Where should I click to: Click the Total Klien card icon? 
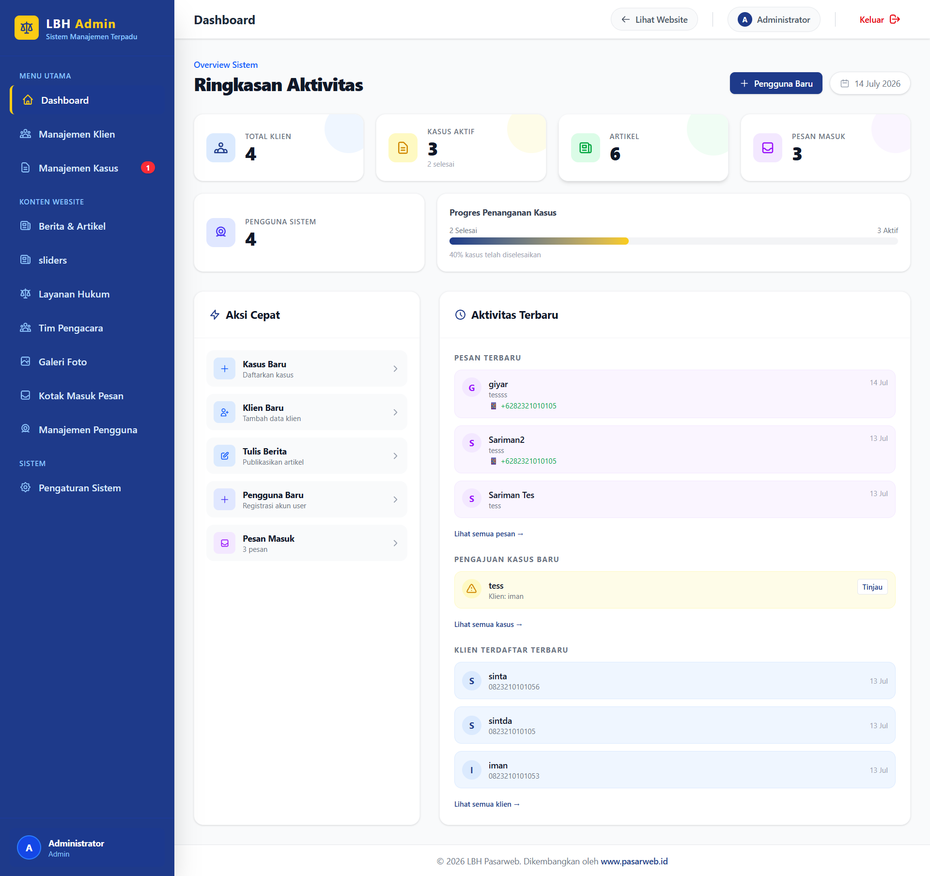pos(221,148)
